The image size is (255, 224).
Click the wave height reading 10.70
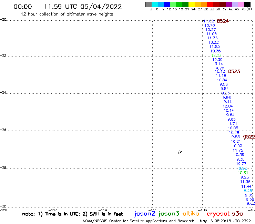click(x=210, y=26)
